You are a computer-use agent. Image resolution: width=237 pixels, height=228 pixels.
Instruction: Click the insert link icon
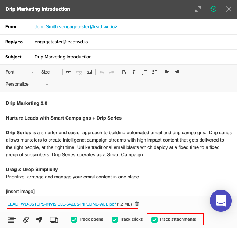pyautogui.click(x=68, y=72)
